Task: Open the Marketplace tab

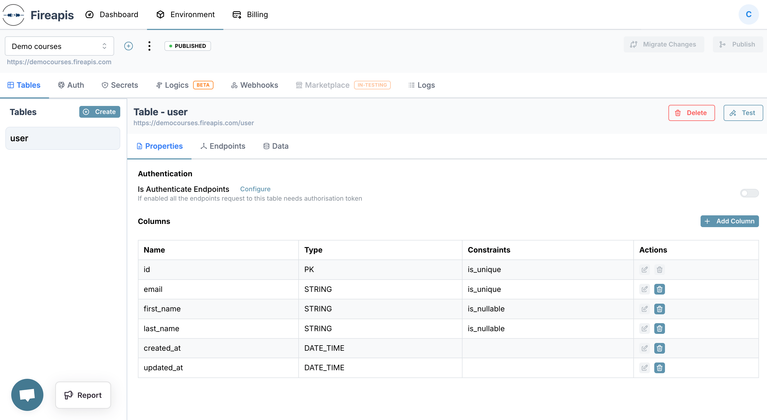Action: coord(343,85)
